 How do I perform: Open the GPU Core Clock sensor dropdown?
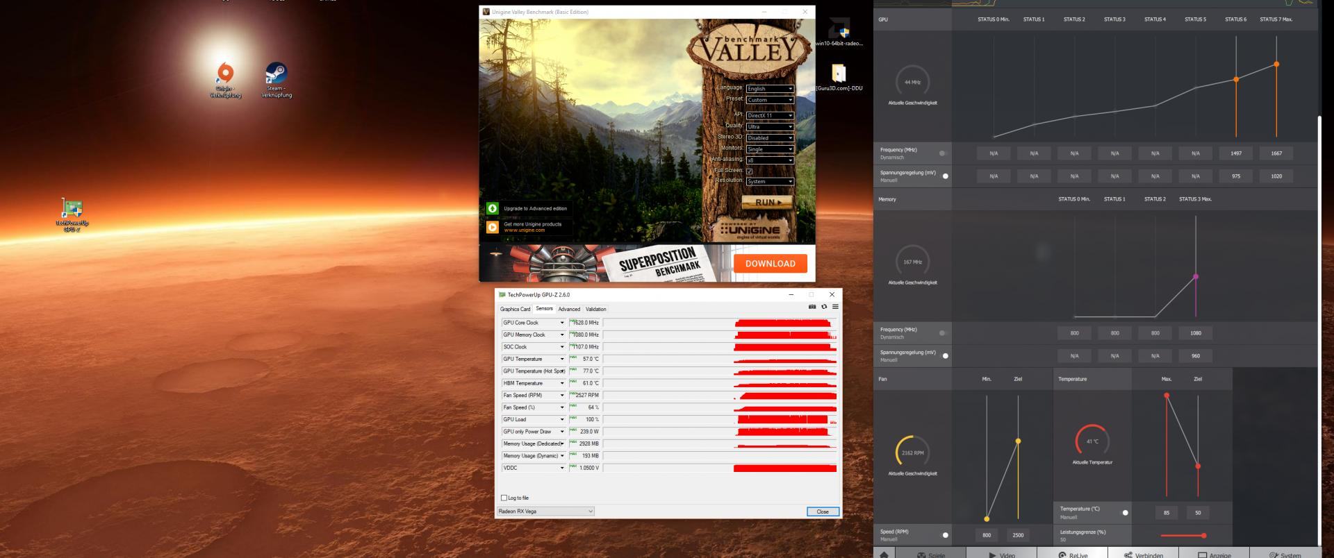coord(561,323)
